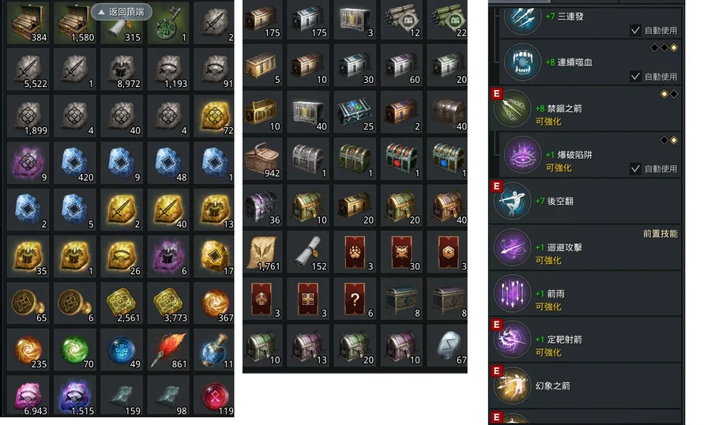This screenshot has height=425, width=711.
Task: Click diamond level indicators beside 連續噬血
Action: click(x=664, y=47)
